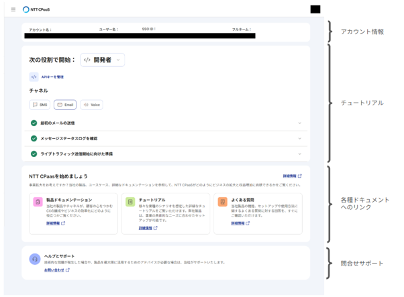Click the NTT CPaaS logo

point(36,9)
